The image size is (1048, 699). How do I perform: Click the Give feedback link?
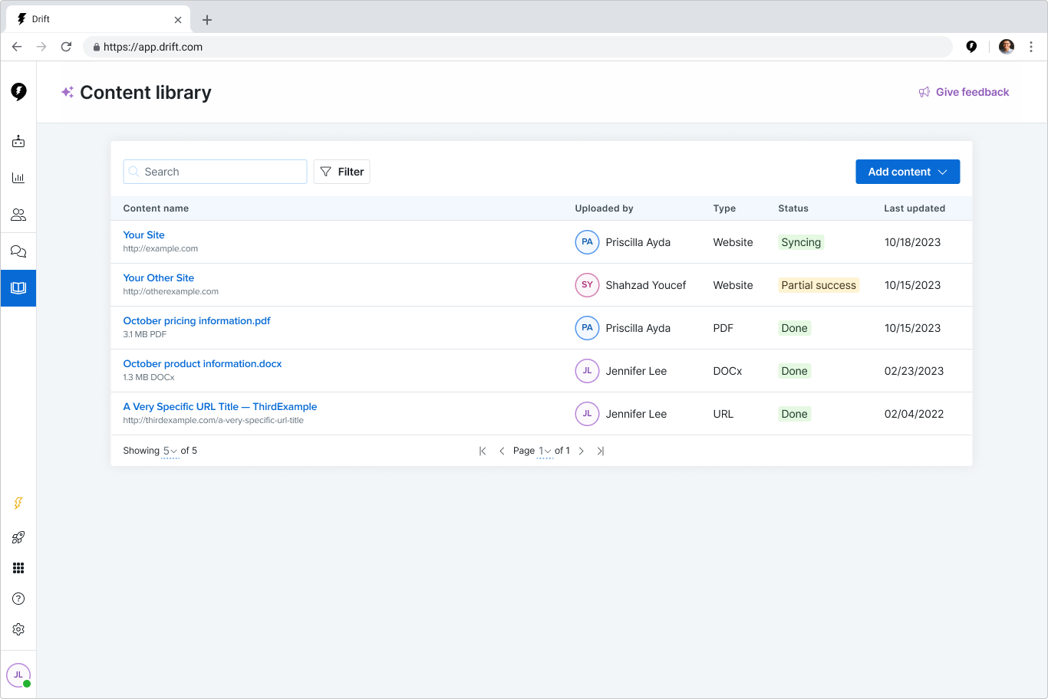click(x=964, y=92)
